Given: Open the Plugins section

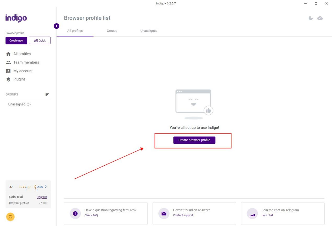Looking at the screenshot, I should (16, 79).
